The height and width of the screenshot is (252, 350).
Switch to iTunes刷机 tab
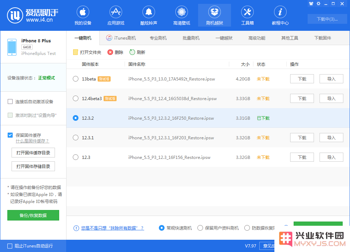point(121,38)
